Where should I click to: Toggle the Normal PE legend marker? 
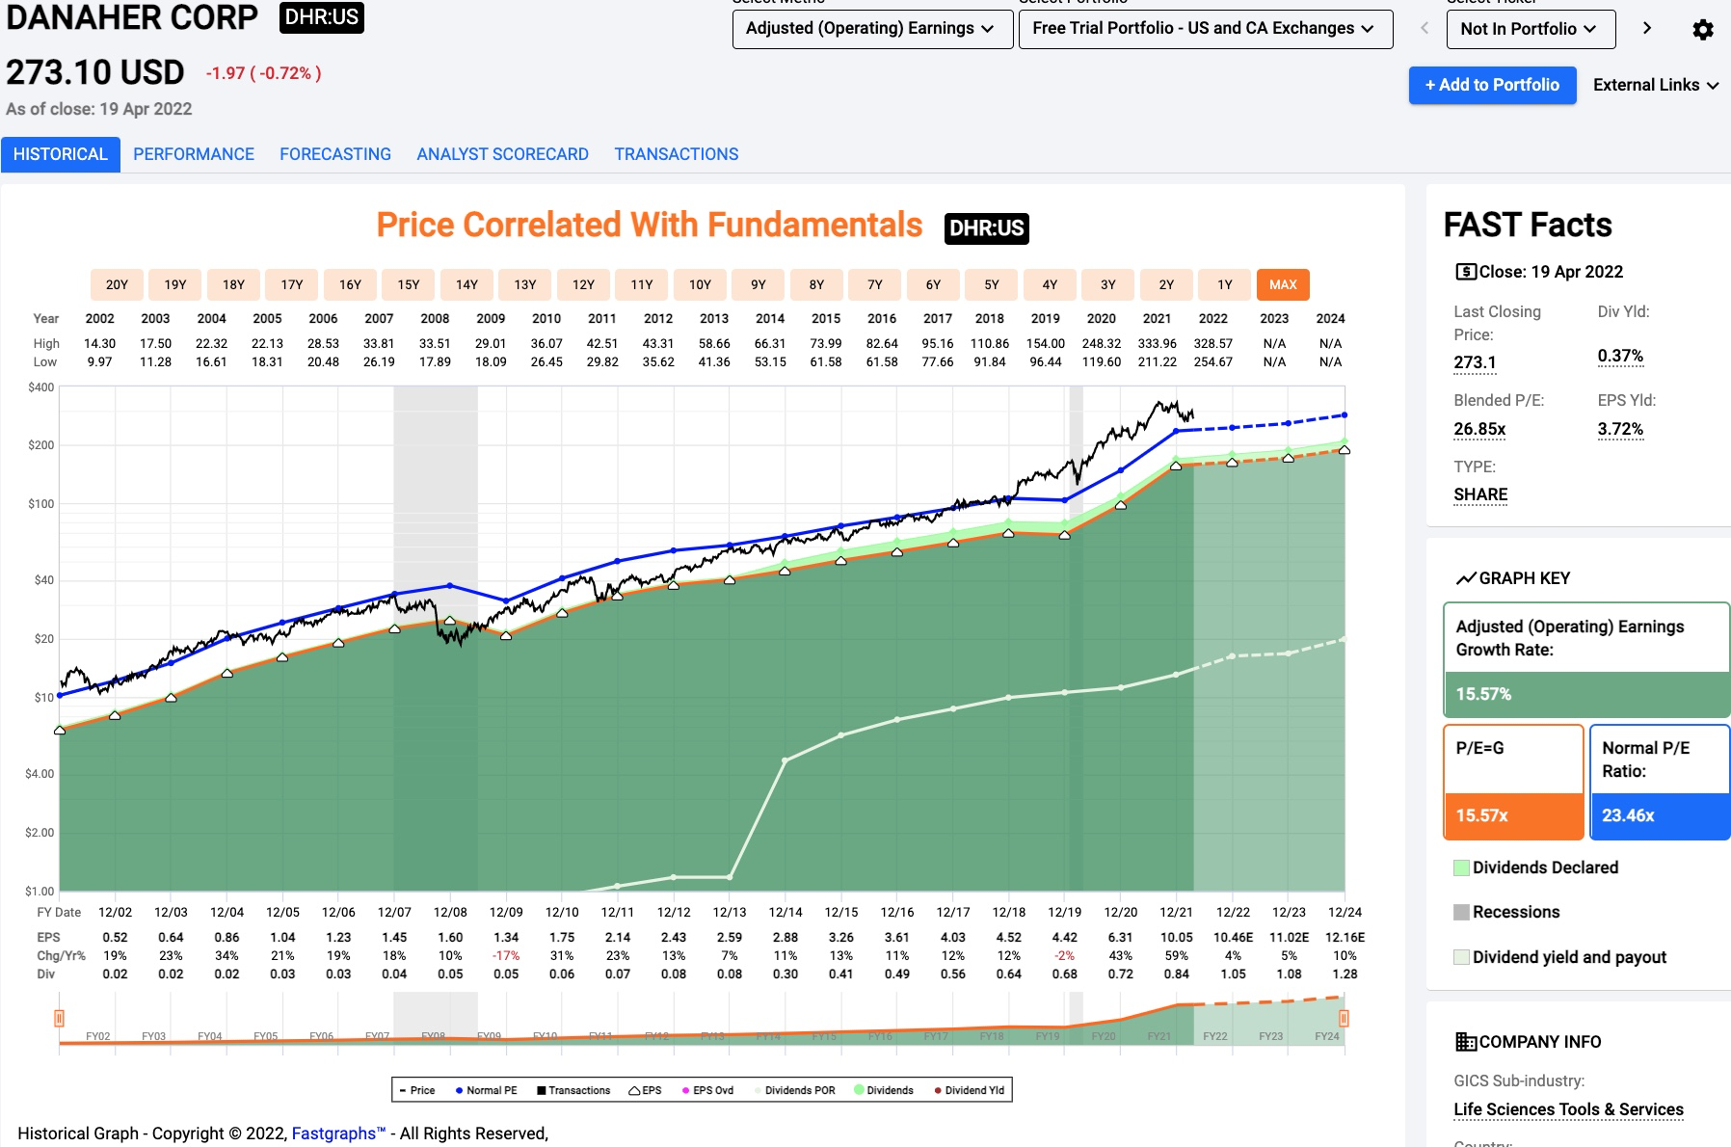tap(460, 1090)
